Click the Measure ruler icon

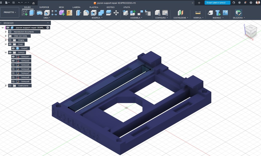pyautogui.click(x=198, y=13)
